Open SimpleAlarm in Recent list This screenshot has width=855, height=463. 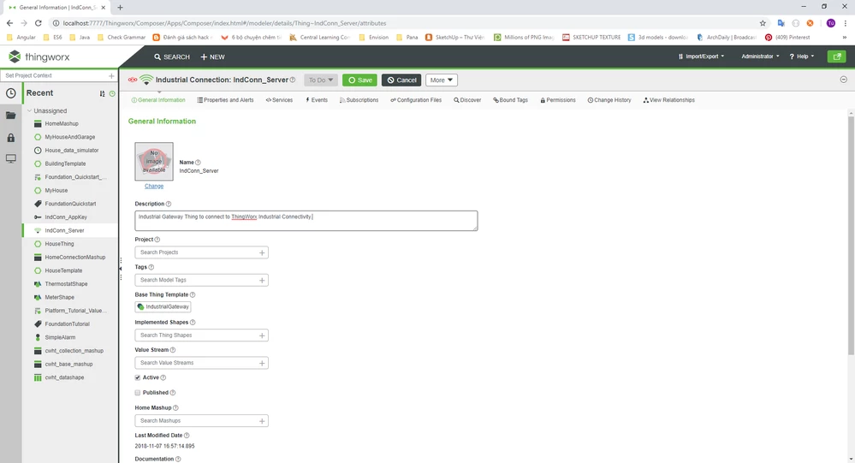60,337
